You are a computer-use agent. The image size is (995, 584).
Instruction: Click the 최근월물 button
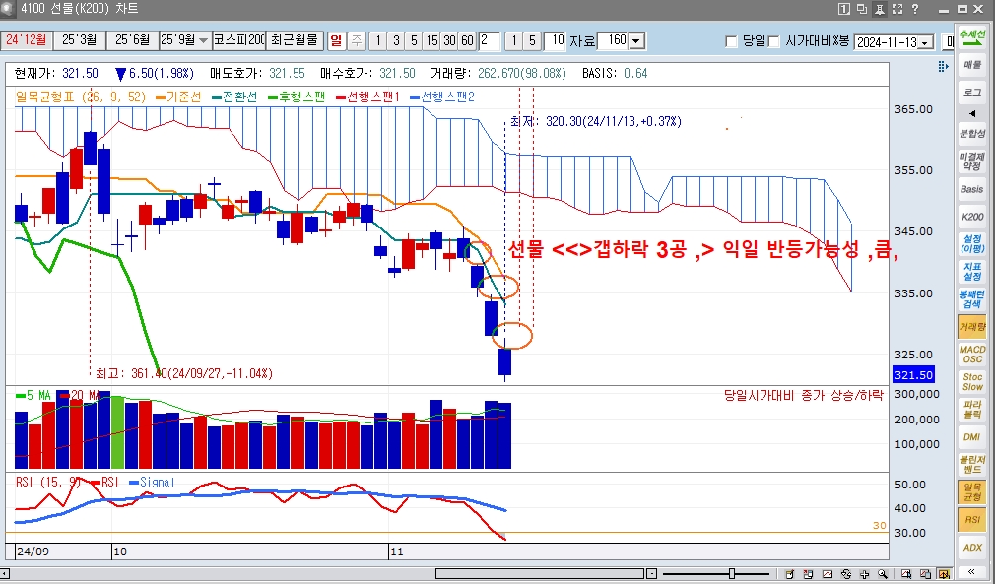point(296,40)
